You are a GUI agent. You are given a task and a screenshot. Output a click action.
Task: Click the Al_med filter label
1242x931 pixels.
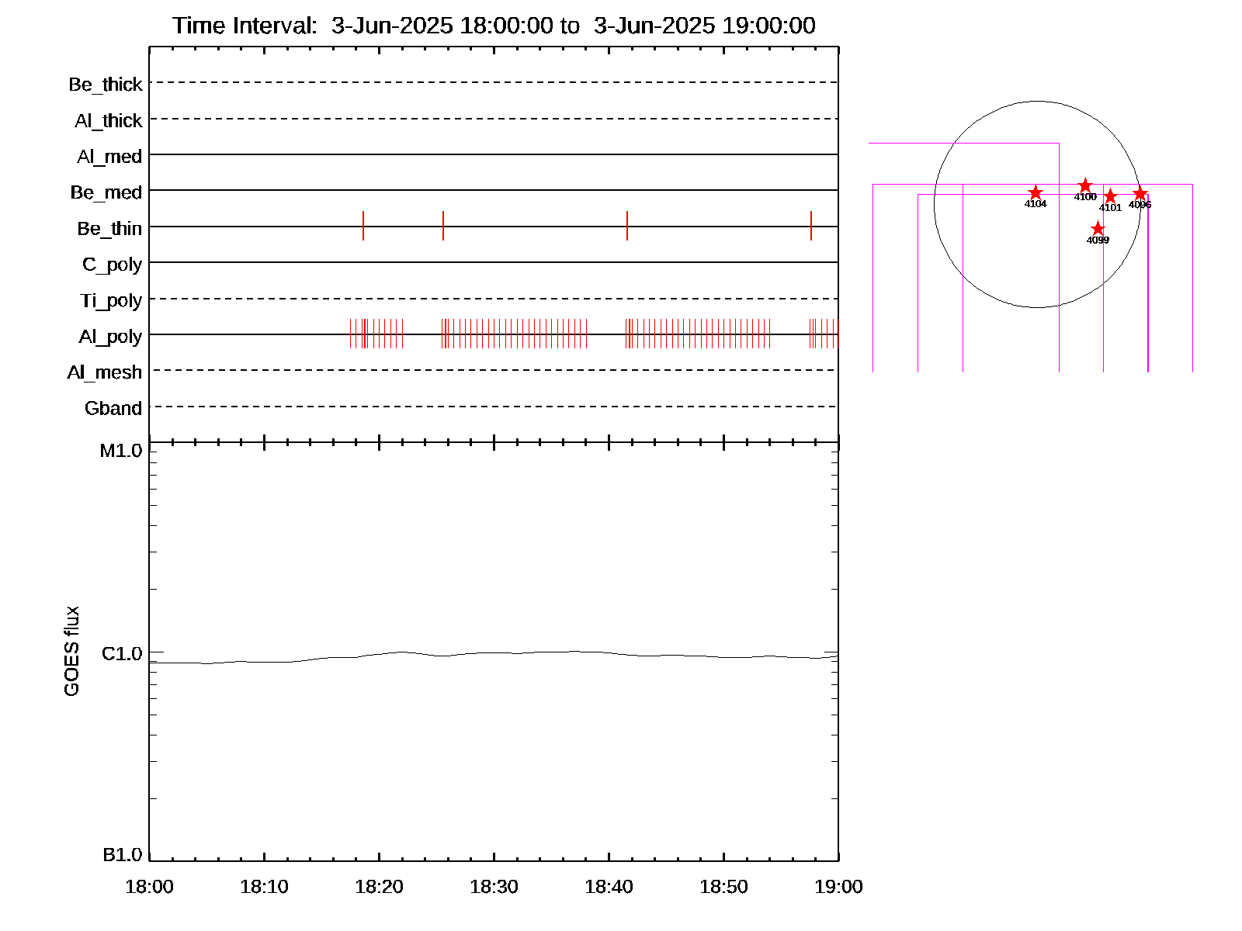point(109,157)
